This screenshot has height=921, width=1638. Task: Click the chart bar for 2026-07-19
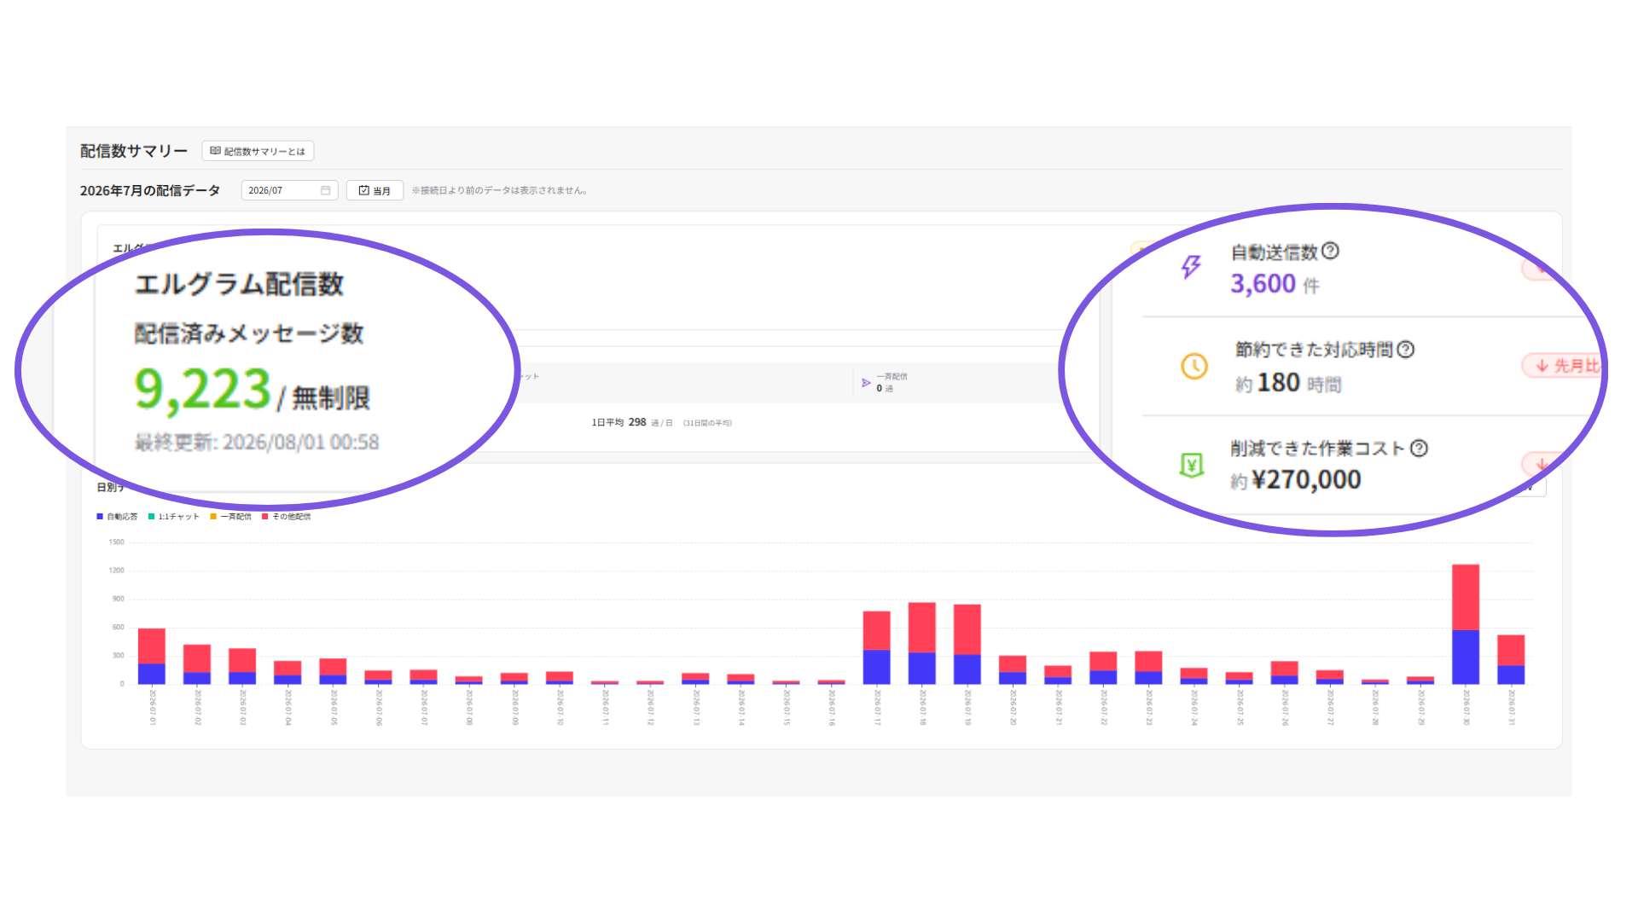967,644
